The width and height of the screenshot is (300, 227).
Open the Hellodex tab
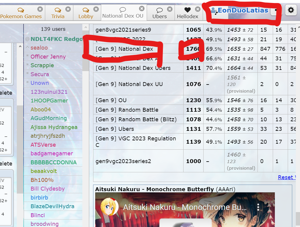tap(187, 13)
